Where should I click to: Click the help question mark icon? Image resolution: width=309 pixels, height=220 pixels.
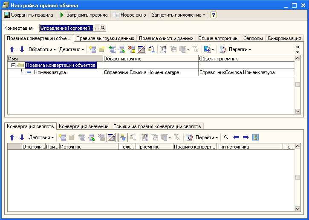pyautogui.click(x=214, y=15)
